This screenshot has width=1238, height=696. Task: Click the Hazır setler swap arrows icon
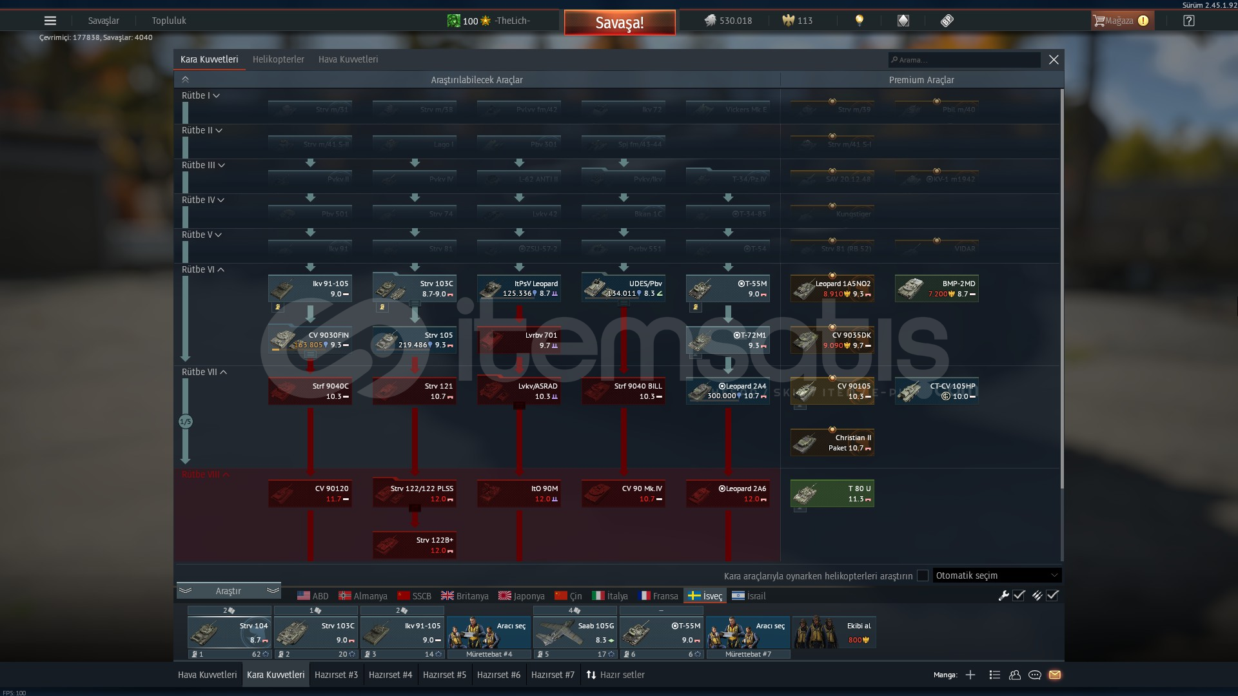[x=591, y=675]
